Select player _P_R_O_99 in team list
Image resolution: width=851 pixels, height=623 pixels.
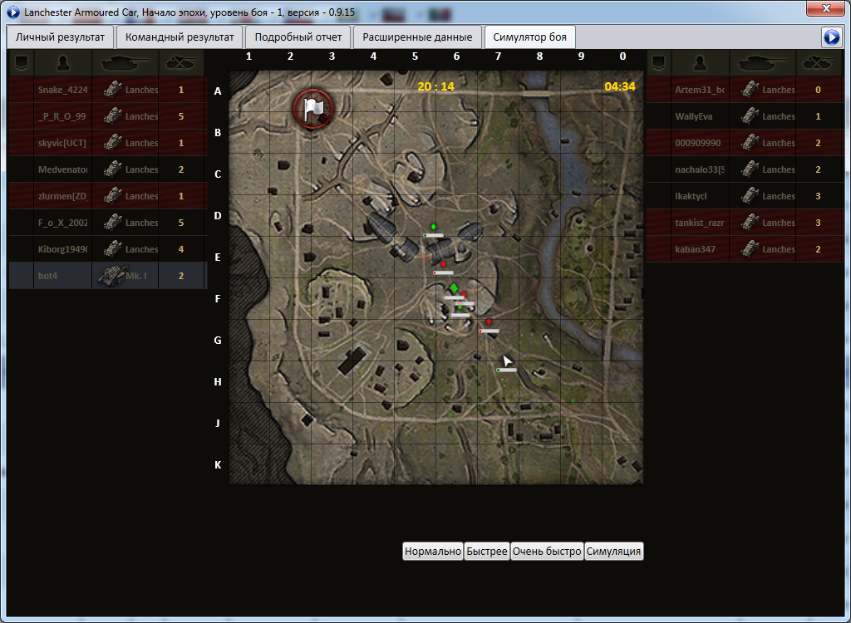coord(63,116)
